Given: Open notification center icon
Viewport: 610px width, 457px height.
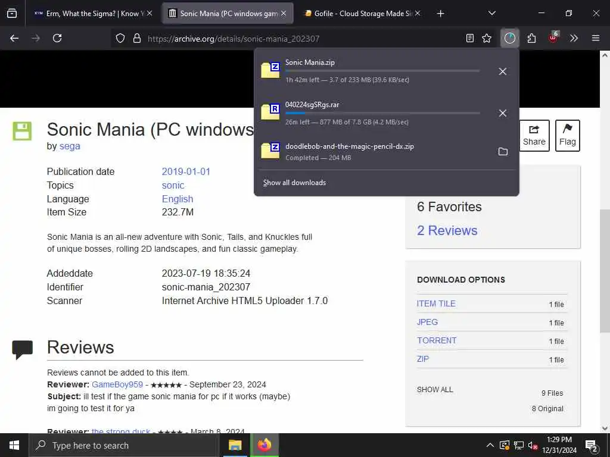Looking at the screenshot, I should click(592, 446).
